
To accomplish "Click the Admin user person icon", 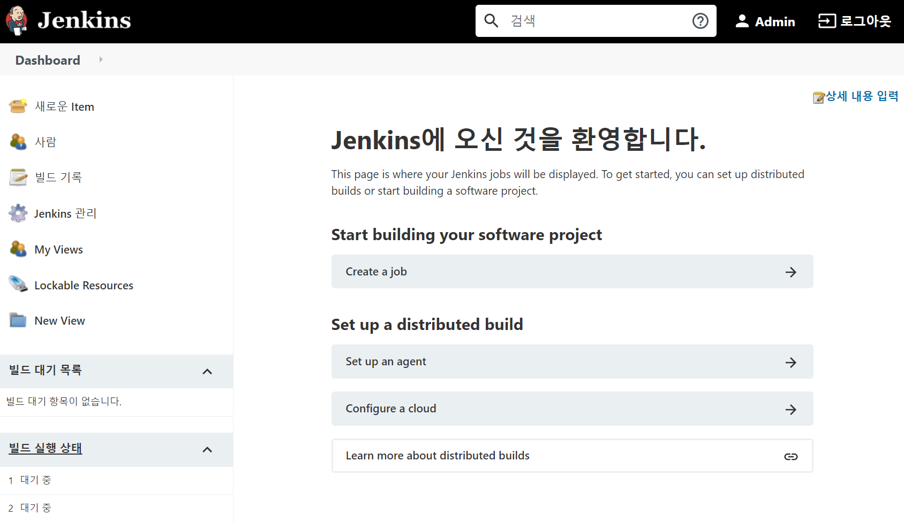I will [742, 21].
